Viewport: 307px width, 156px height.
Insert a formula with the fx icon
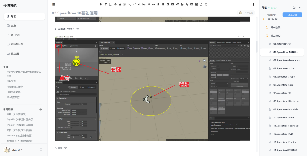coord(201,5)
